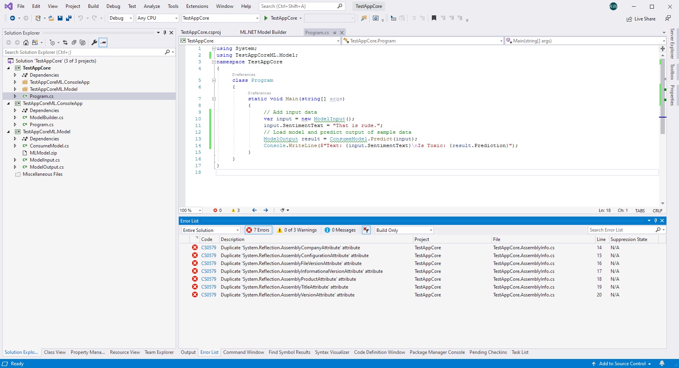Image resolution: width=679 pixels, height=368 pixels.
Task: Click the Undo icon in the toolbar
Action: click(x=81, y=18)
